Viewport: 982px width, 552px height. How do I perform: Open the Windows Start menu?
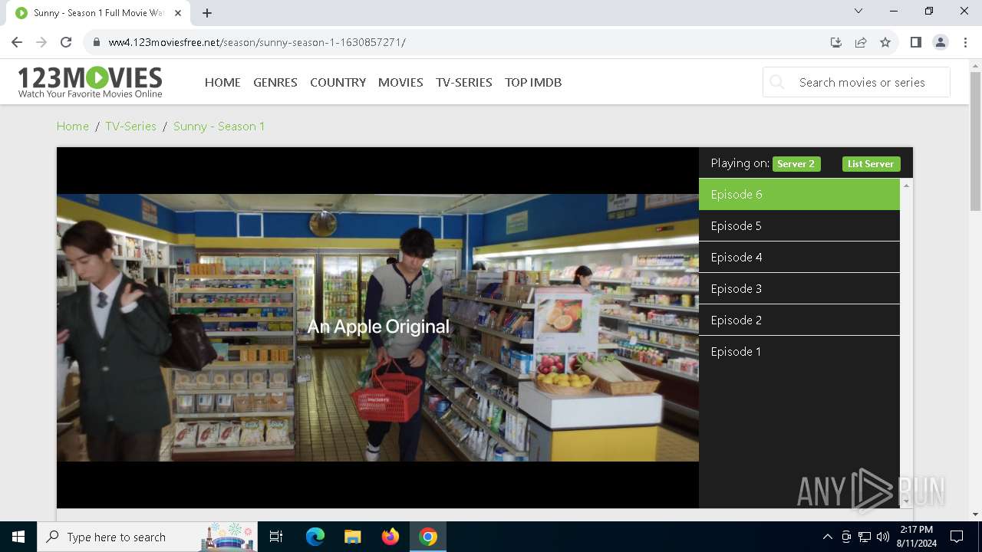pyautogui.click(x=18, y=537)
